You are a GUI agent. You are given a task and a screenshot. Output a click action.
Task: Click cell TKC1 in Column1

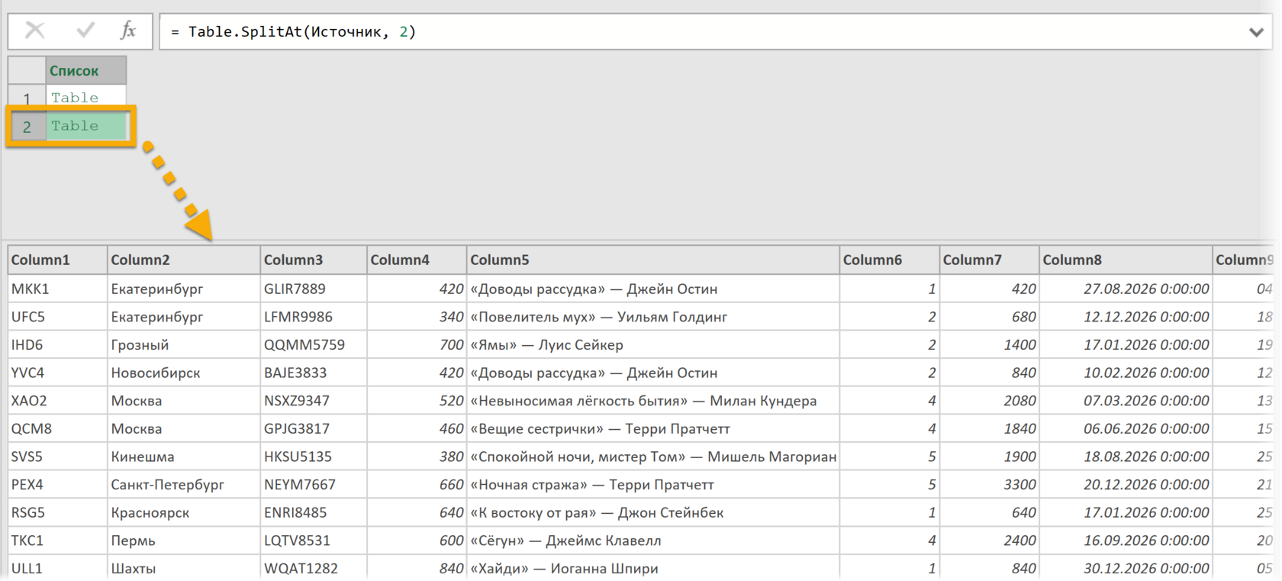(x=57, y=541)
